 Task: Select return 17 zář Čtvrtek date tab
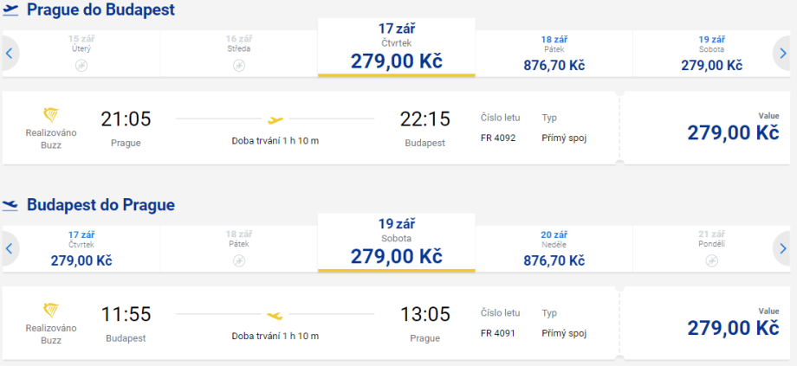tap(81, 248)
